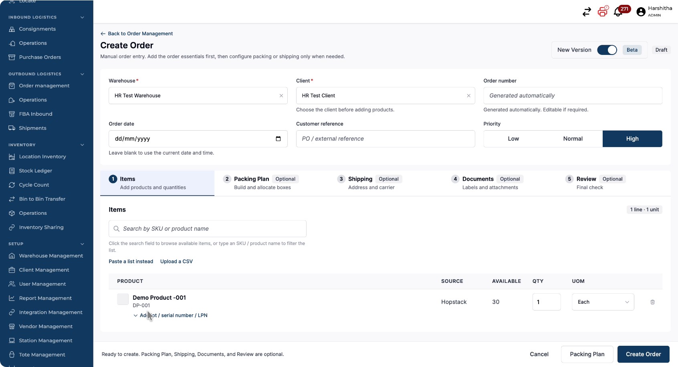
Task: Toggle the New Version switch
Action: click(x=607, y=50)
